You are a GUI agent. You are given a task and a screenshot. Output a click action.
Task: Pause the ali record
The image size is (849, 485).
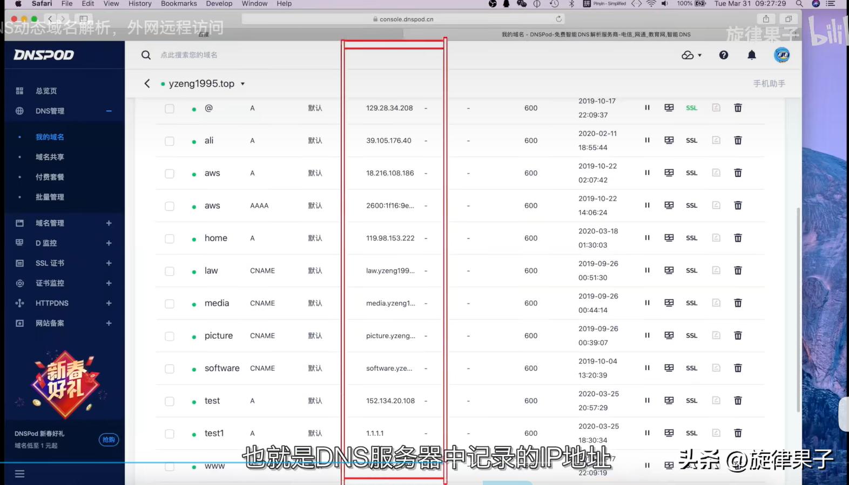pyautogui.click(x=647, y=140)
